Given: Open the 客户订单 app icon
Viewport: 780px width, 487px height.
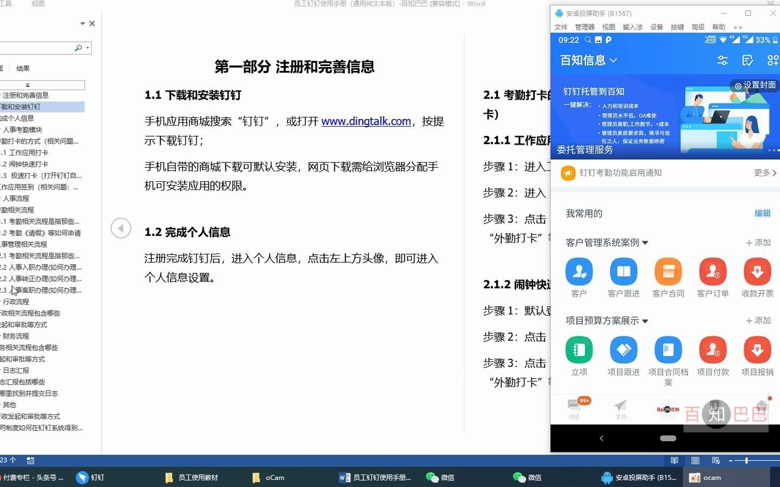Looking at the screenshot, I should pyautogui.click(x=713, y=272).
